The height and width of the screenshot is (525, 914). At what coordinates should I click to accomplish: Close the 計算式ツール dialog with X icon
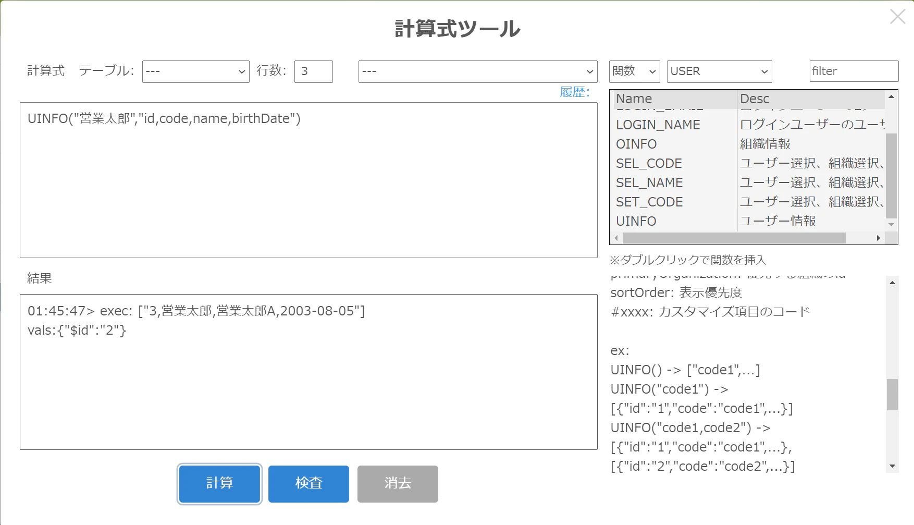pyautogui.click(x=897, y=17)
